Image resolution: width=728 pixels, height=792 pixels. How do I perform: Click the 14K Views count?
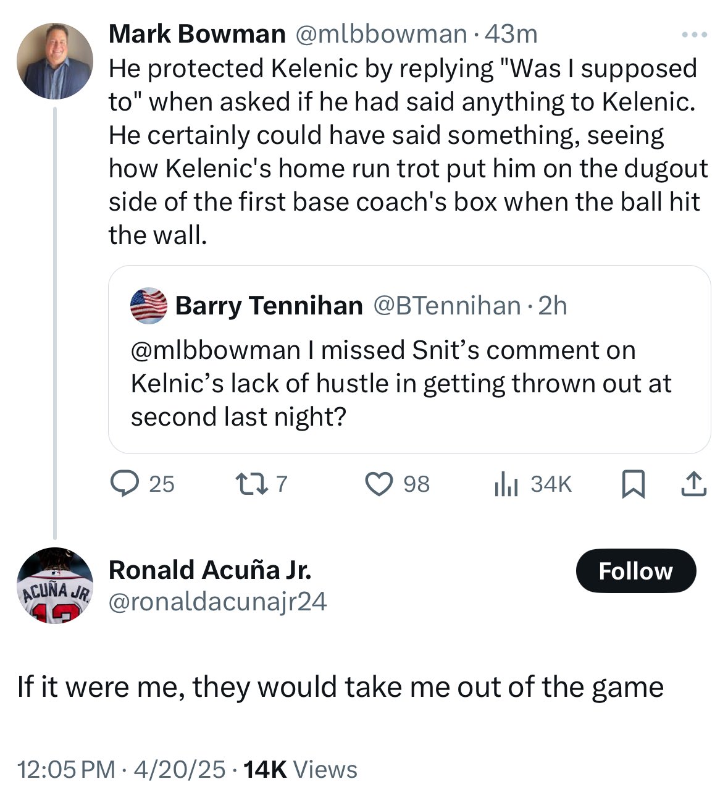pyautogui.click(x=301, y=769)
